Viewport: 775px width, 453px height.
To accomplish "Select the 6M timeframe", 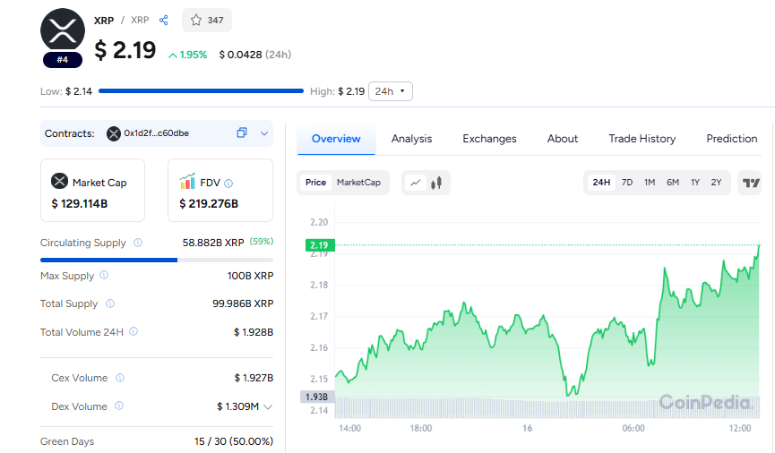I will coord(673,183).
